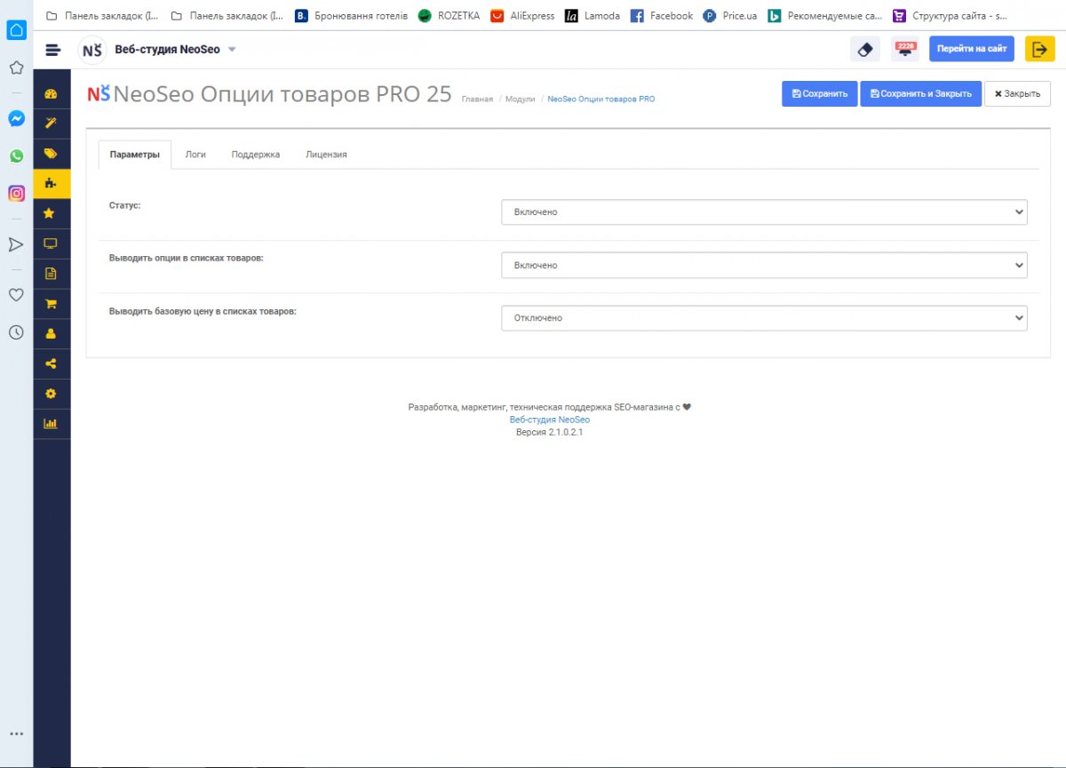
Task: Click the NeoSeo Опции товаров PRO 25 page heading
Action: 282,93
